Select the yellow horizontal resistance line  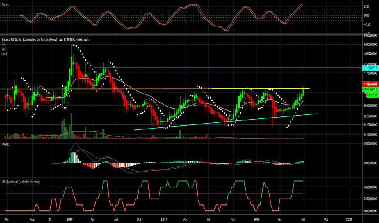(155, 89)
